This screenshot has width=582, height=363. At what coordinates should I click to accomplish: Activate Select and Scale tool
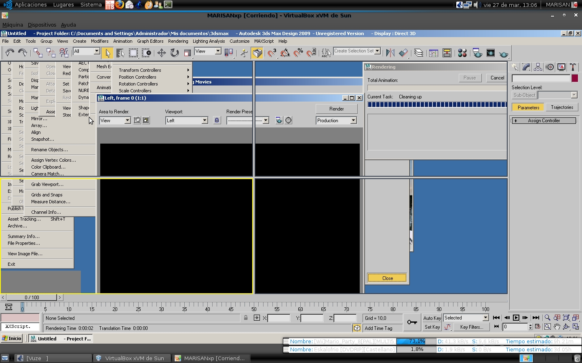(x=187, y=53)
